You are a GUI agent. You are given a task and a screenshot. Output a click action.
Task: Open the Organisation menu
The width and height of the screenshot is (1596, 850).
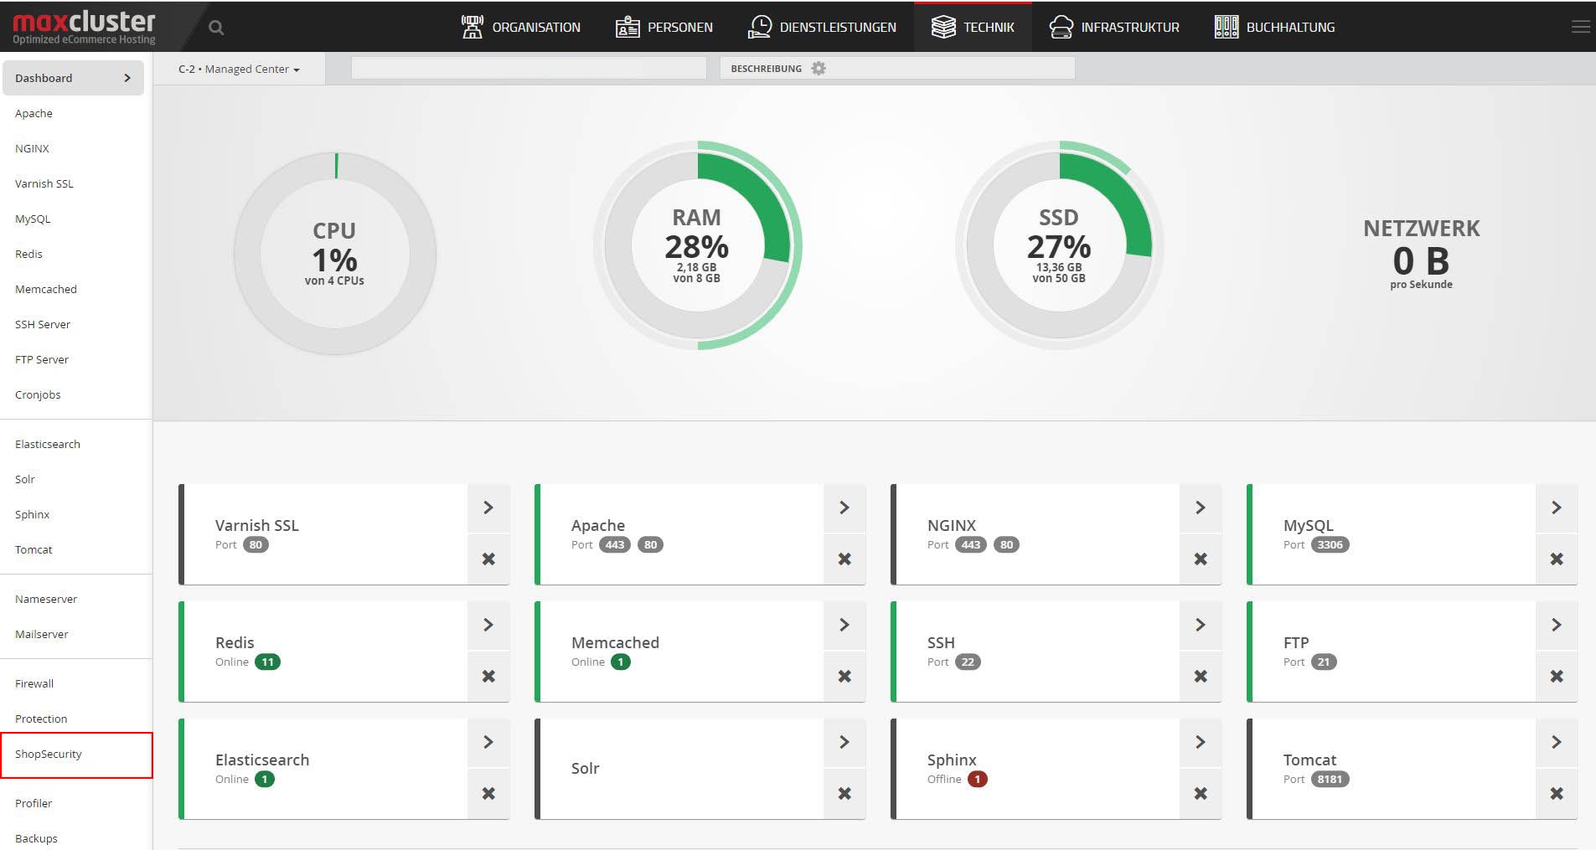(x=520, y=27)
